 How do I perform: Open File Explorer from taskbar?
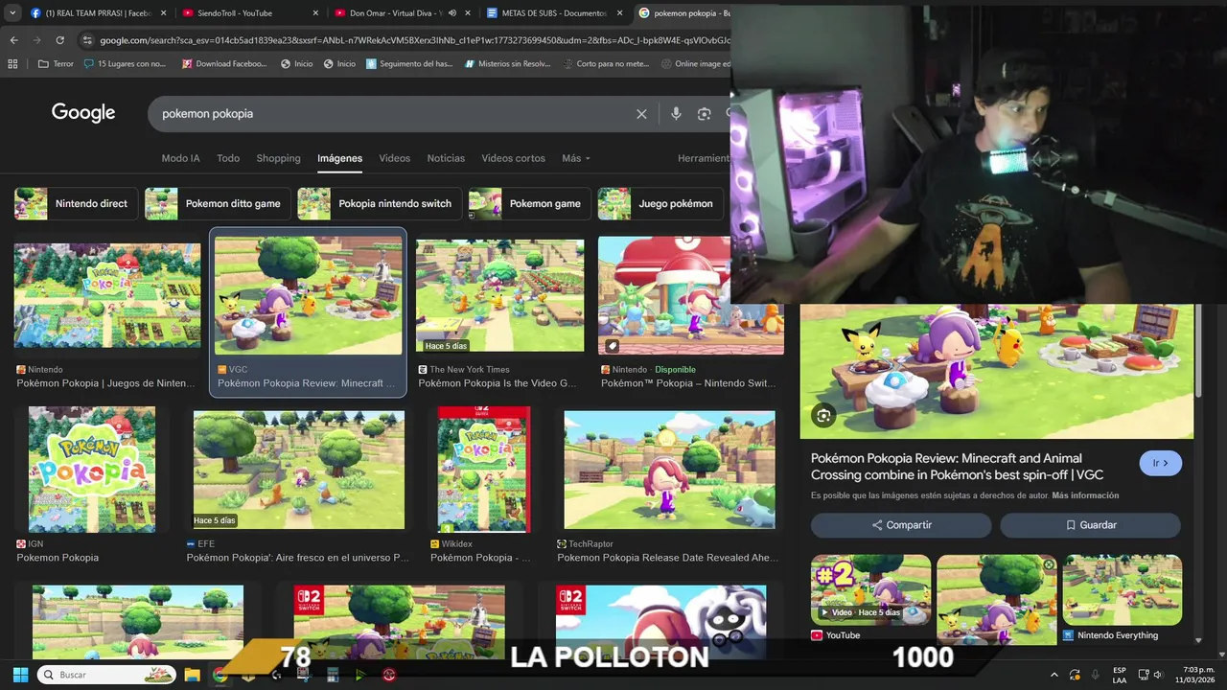point(192,675)
